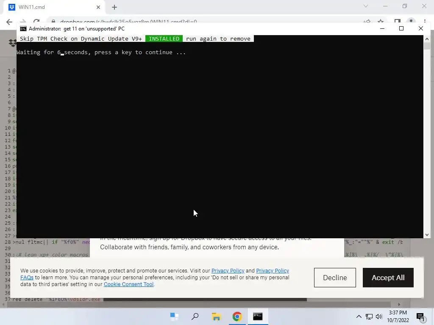The image size is (434, 325).
Task: Select the WIN11.cmd browser tab
Action: coord(54,7)
